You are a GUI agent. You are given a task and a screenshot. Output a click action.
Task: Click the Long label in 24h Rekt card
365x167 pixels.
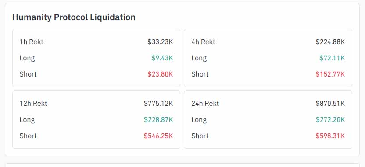click(x=199, y=120)
